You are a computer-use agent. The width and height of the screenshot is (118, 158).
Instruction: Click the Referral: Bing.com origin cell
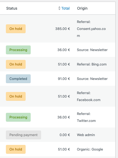pyautogui.click(x=92, y=64)
